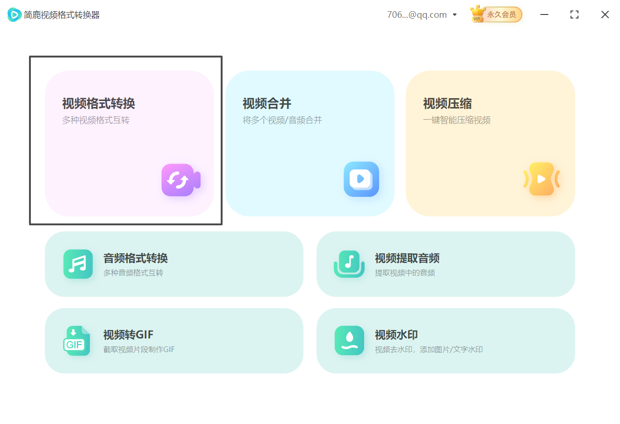Open the 视频水印 card
Image resolution: width=620 pixels, height=424 pixels.
446,341
